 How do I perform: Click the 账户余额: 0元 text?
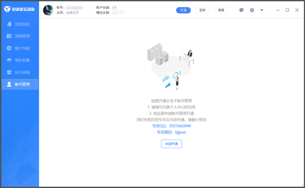click(107, 7)
